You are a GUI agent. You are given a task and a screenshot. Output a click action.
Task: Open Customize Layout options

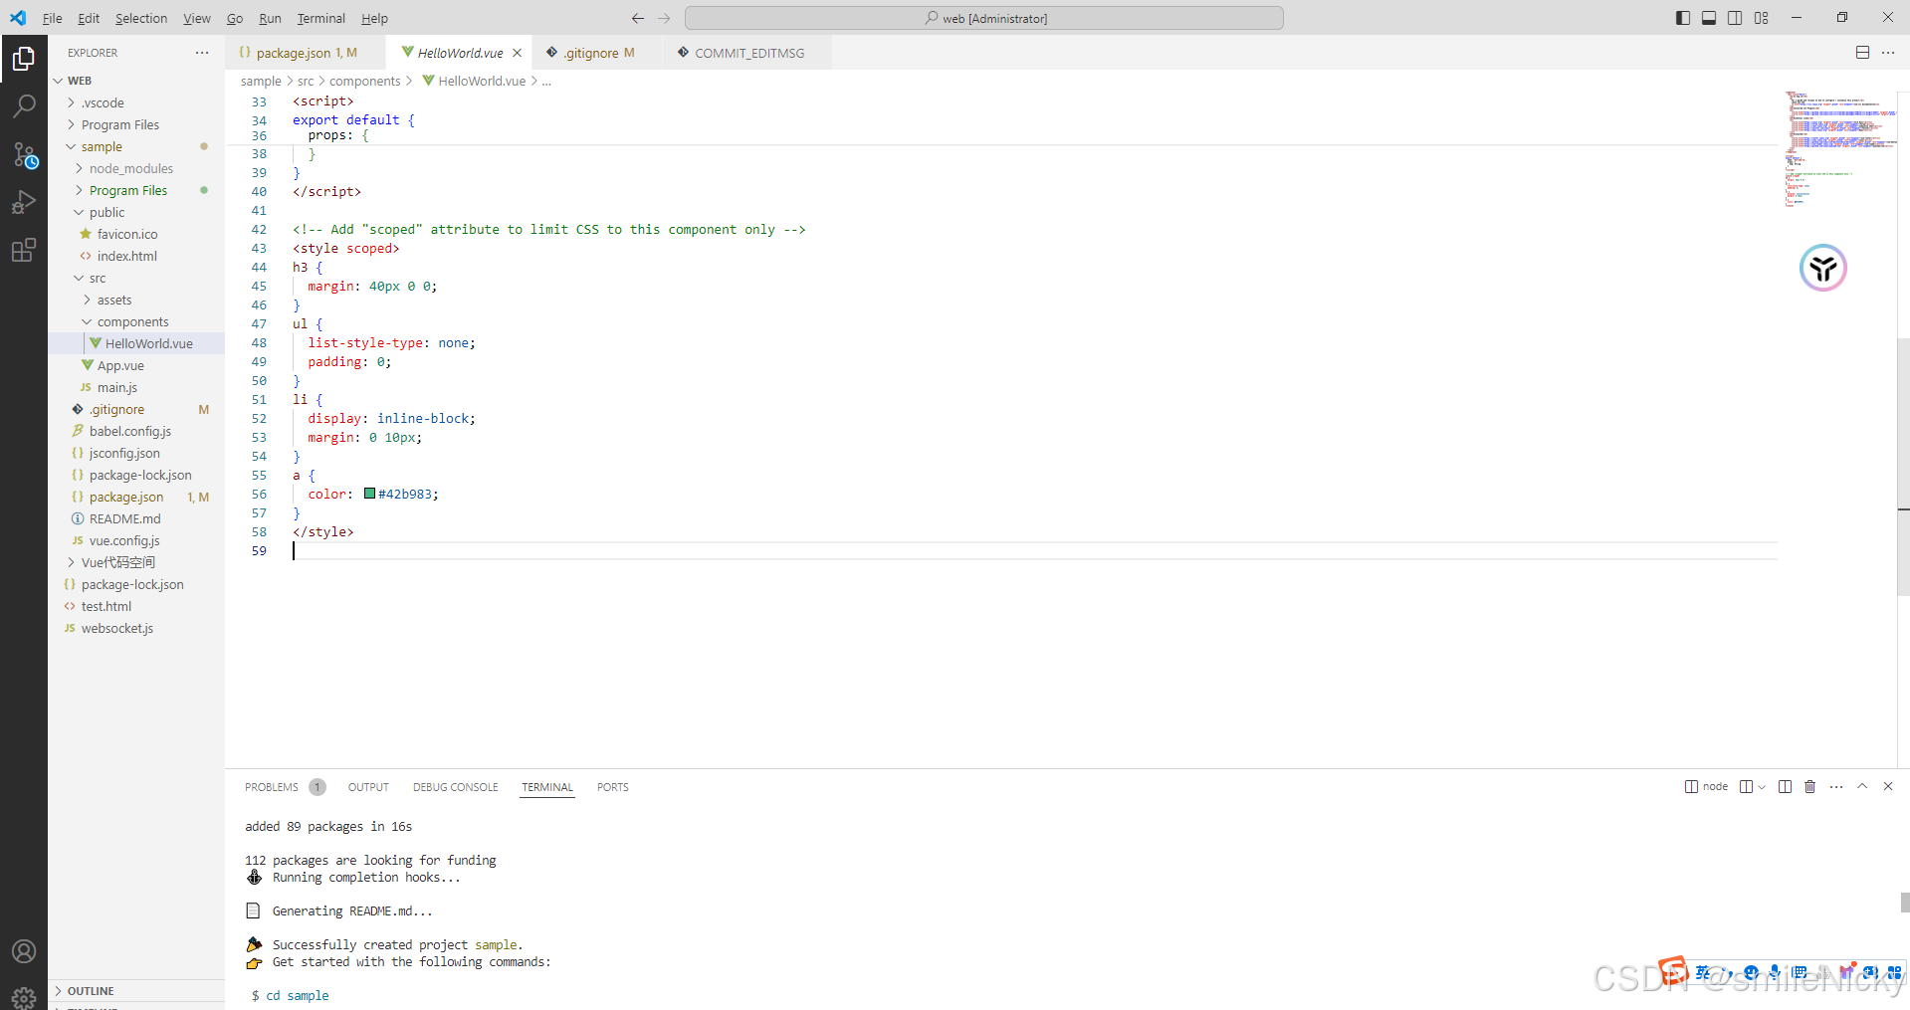[1762, 18]
